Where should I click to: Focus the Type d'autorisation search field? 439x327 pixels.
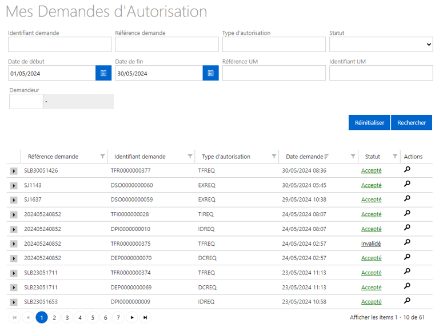click(x=274, y=45)
